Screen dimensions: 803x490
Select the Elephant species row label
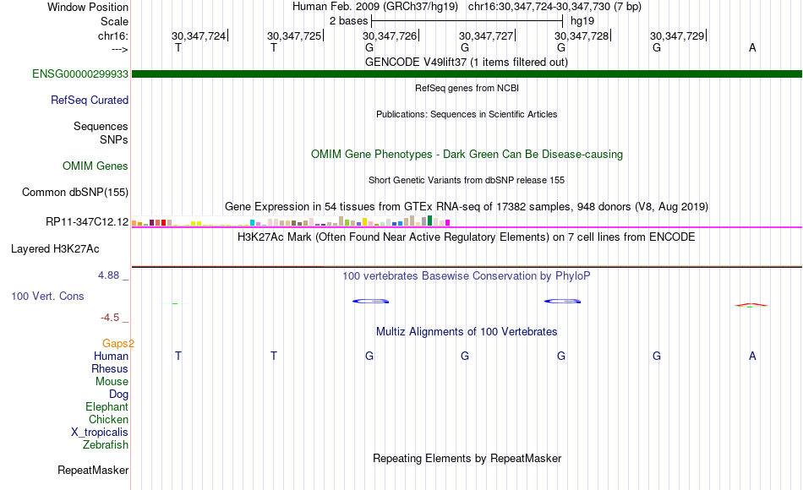pyautogui.click(x=107, y=406)
